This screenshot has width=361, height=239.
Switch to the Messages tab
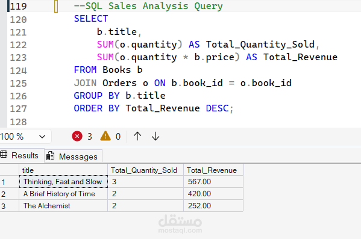click(x=73, y=157)
